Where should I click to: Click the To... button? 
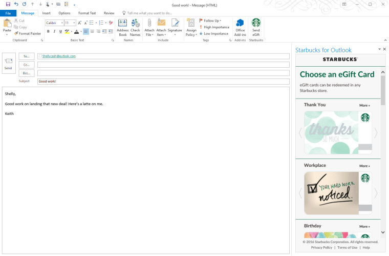click(27, 56)
